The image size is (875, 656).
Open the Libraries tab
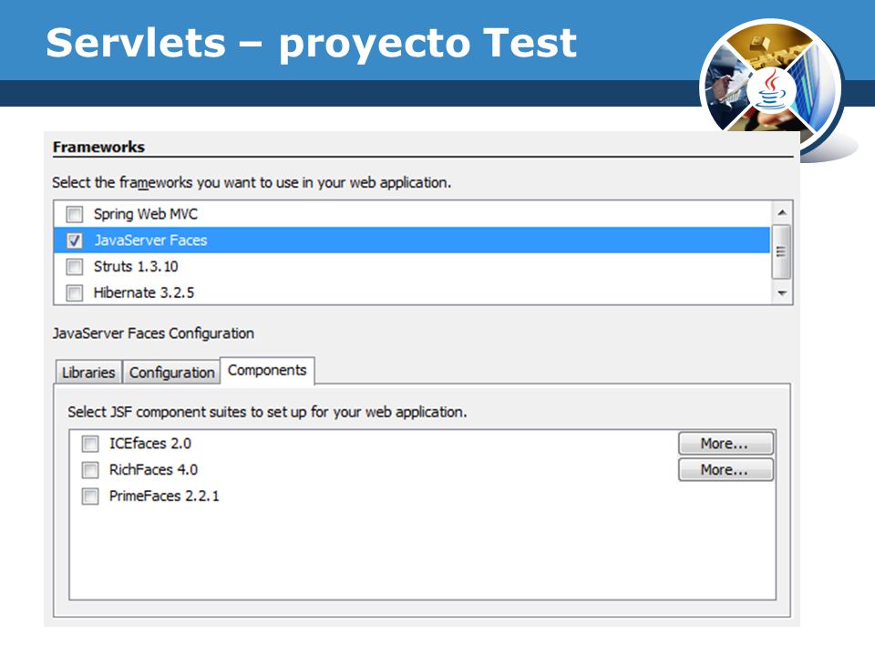pos(88,372)
